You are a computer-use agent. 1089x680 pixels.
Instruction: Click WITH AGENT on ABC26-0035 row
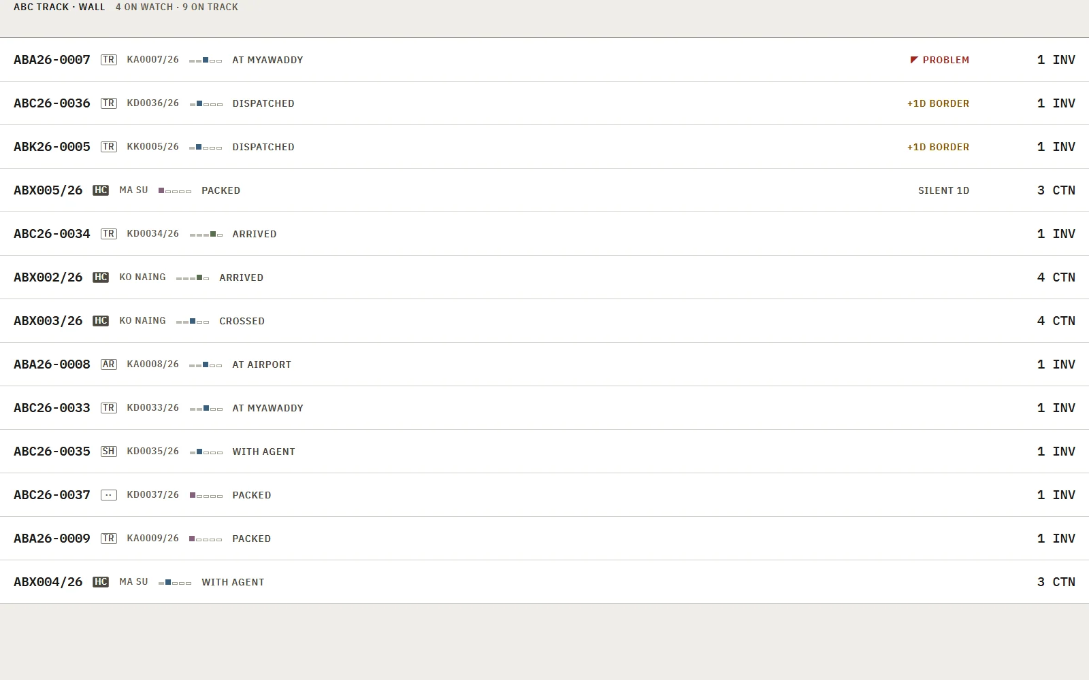pos(263,452)
